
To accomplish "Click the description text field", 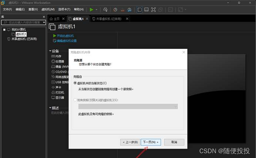I will tap(60, 113).
